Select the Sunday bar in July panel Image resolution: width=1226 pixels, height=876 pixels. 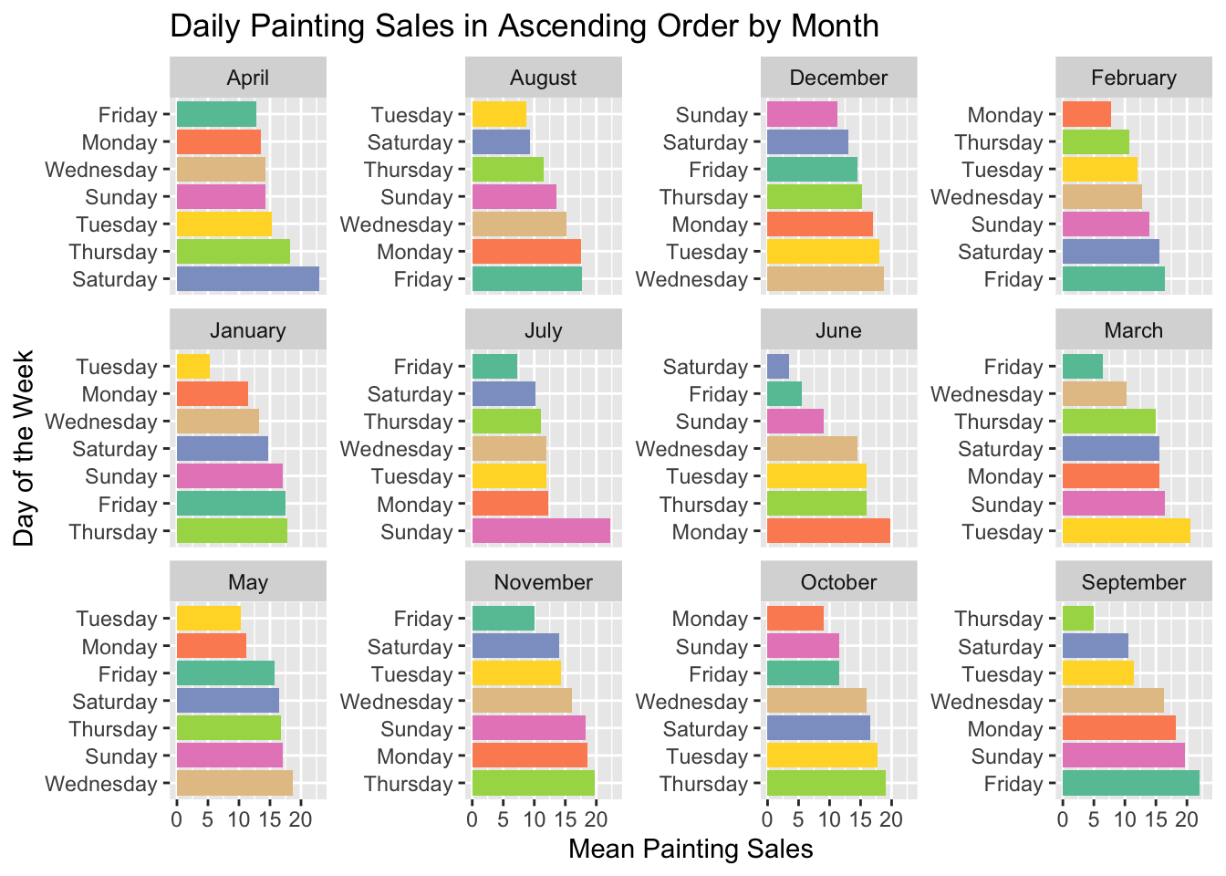coord(541,532)
